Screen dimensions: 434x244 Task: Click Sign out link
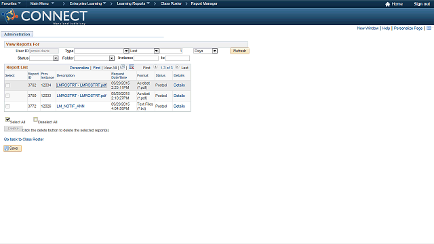point(422,4)
